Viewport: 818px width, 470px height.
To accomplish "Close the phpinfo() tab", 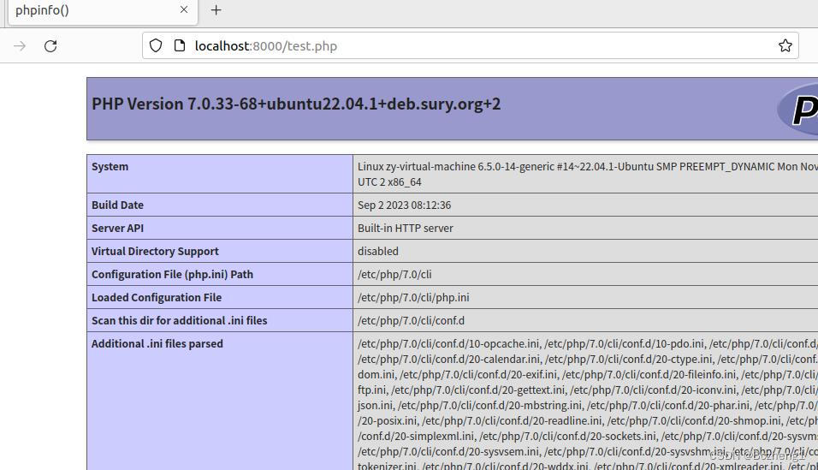I will tap(184, 10).
